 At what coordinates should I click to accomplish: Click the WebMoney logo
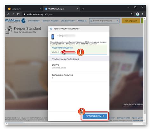coord(16,21)
